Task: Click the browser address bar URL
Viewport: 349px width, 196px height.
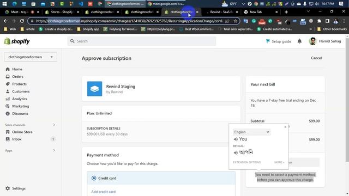Action: point(129,21)
